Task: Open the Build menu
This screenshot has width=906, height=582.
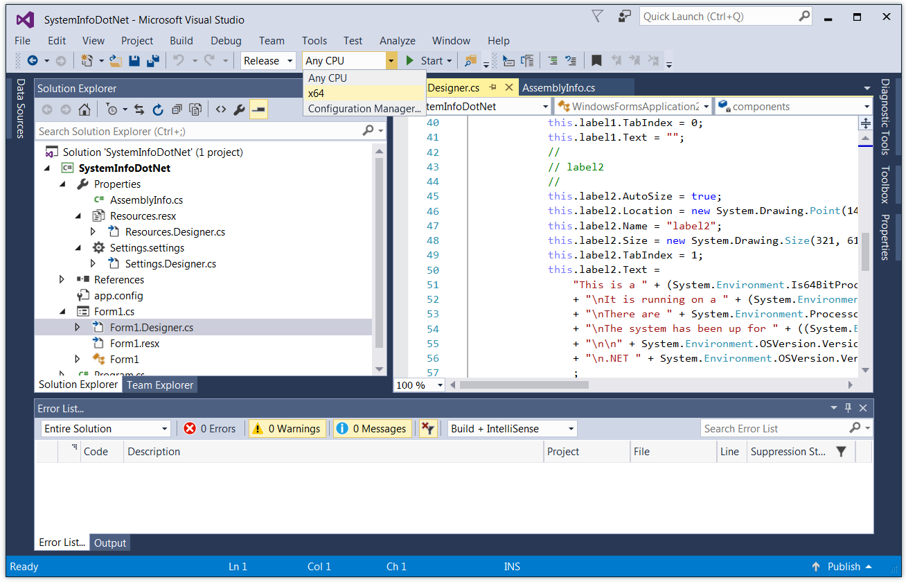Action: tap(181, 41)
